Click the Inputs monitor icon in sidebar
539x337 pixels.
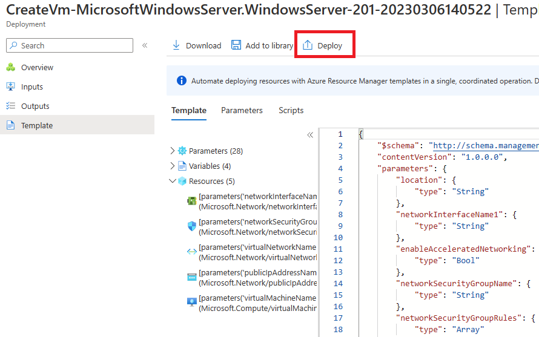[11, 87]
